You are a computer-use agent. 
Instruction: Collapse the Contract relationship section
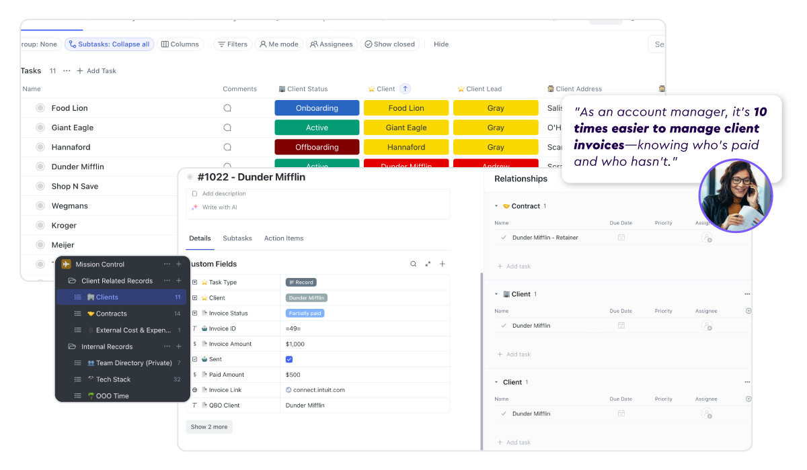pyautogui.click(x=496, y=206)
